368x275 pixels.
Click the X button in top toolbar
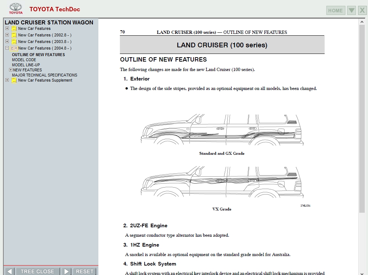[x=362, y=10]
